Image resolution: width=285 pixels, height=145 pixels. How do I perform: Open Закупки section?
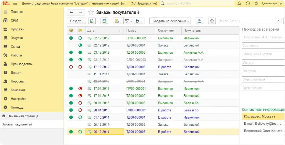pyautogui.click(x=17, y=38)
